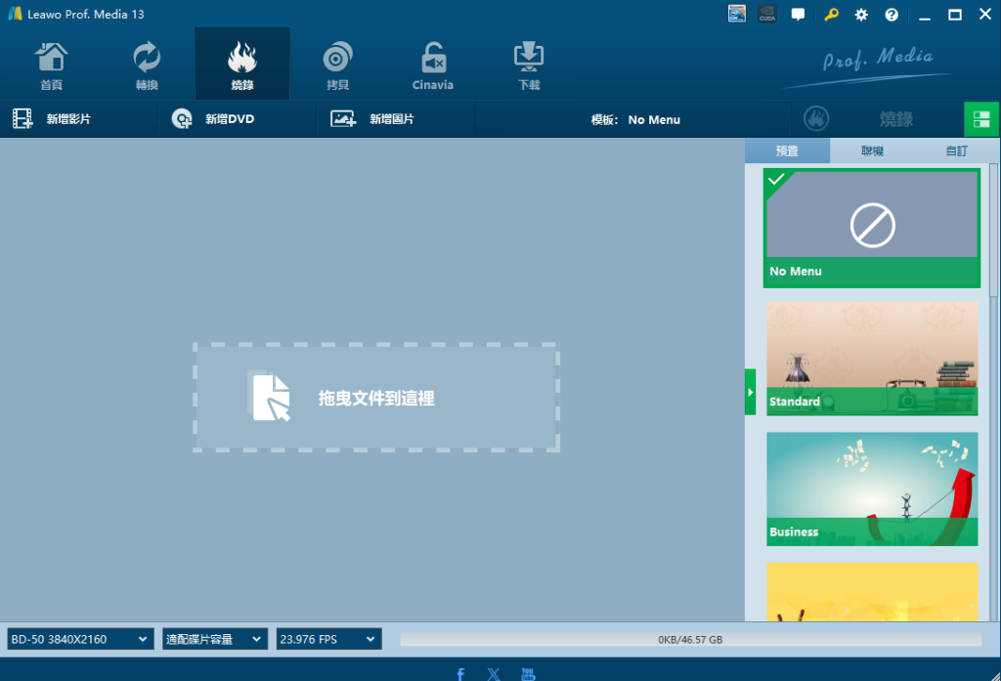Open the 拷貝 copy module

pos(337,65)
